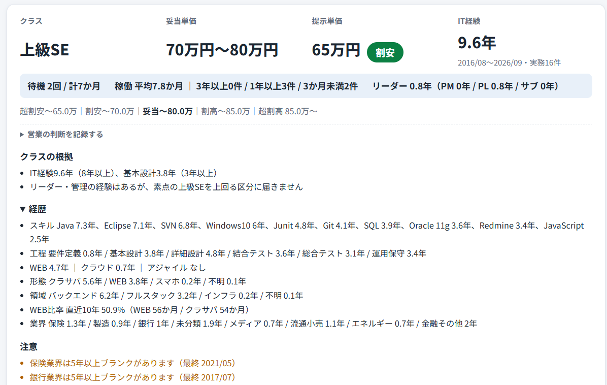Click the 割安〜70.0万 price tier
The width and height of the screenshot is (607, 385).
click(110, 112)
